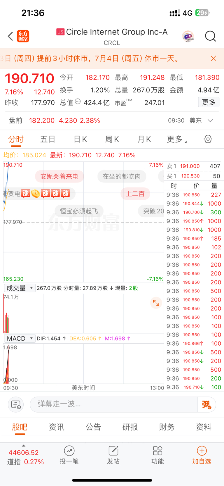Open the 更多 chart period dropdown
This screenshot has height=486, width=224.
tap(176, 139)
